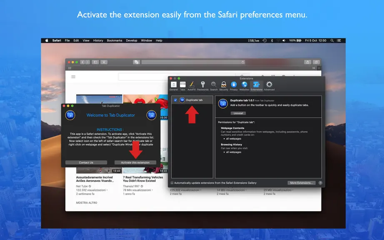Open the History menu in menu bar

[x=98, y=41]
